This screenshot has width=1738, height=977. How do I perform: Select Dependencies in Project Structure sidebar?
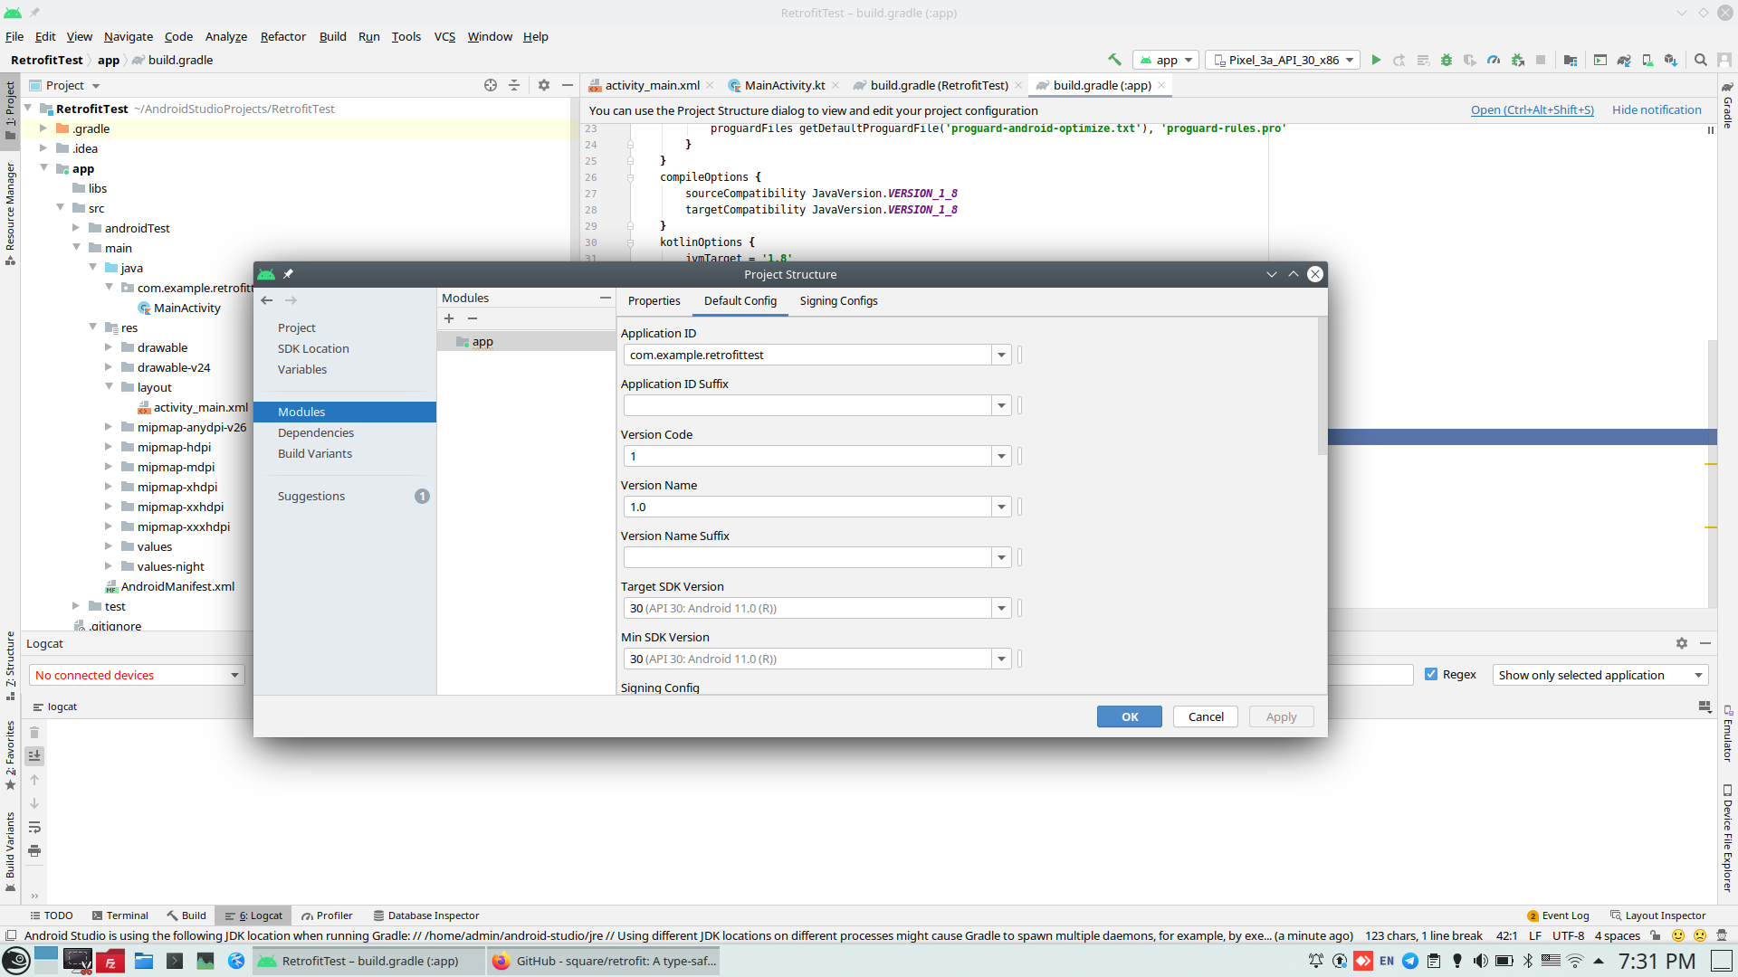click(x=315, y=432)
